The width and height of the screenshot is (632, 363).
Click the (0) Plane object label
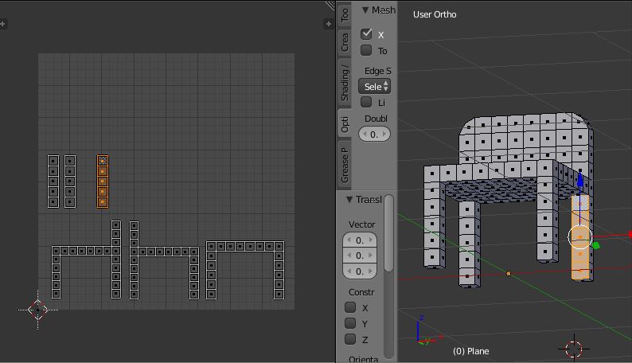click(470, 351)
